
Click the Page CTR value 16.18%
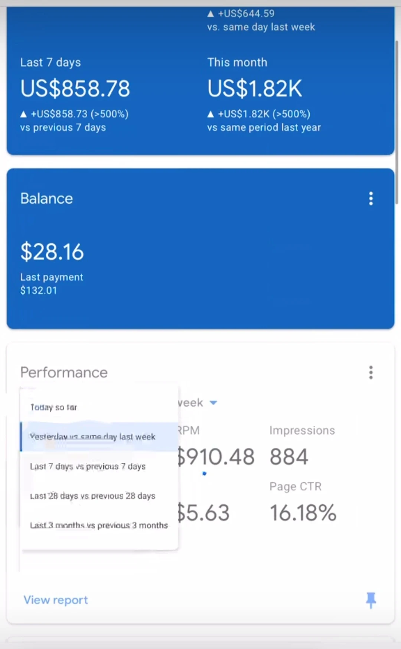coord(303,513)
